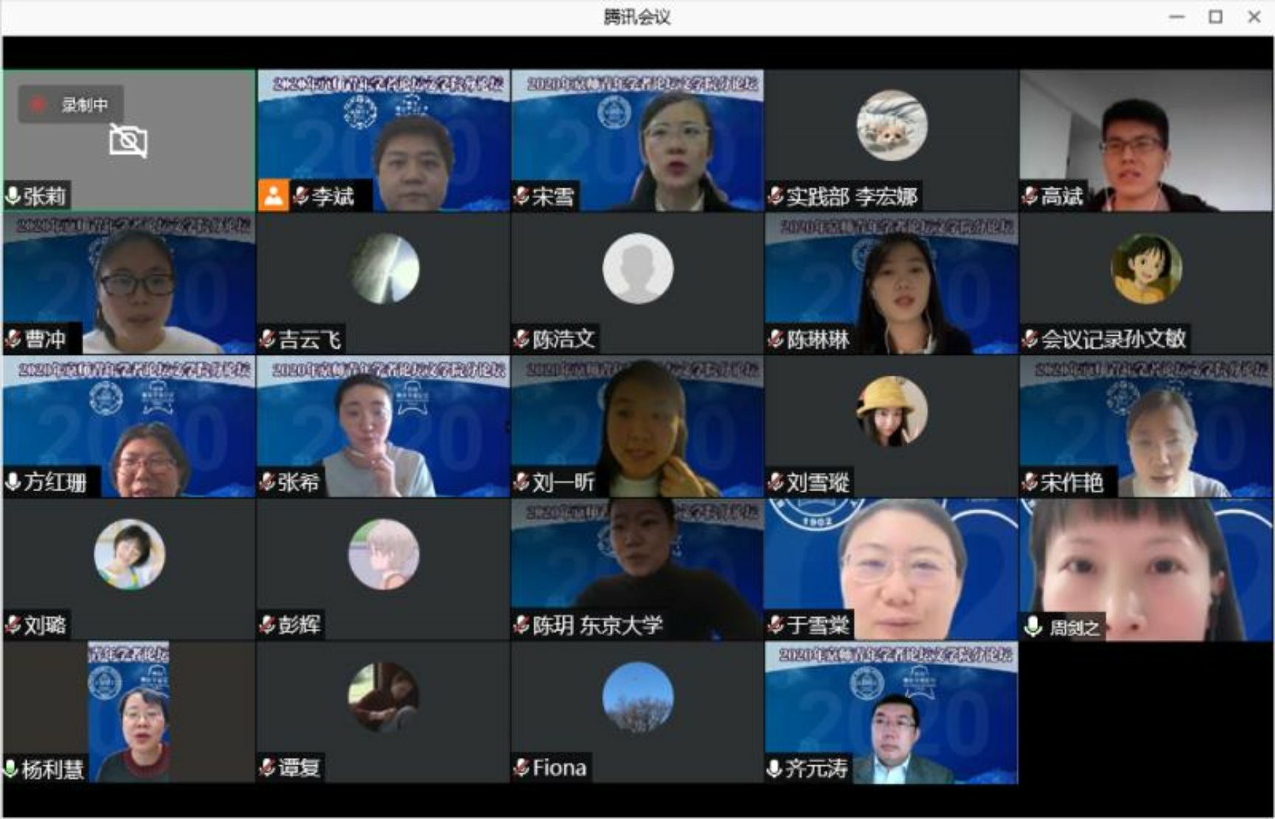Click the muted mic icon next to 高斌
Screen dimensions: 1275x819
tap(1030, 196)
